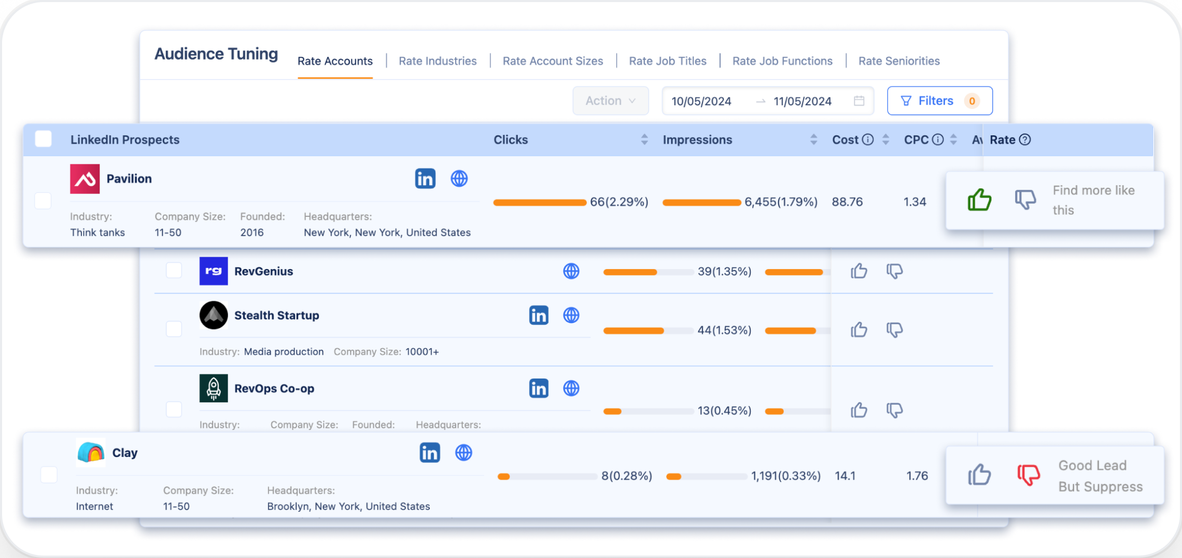
Task: Open Clay's LinkedIn page icon
Action: click(x=430, y=452)
